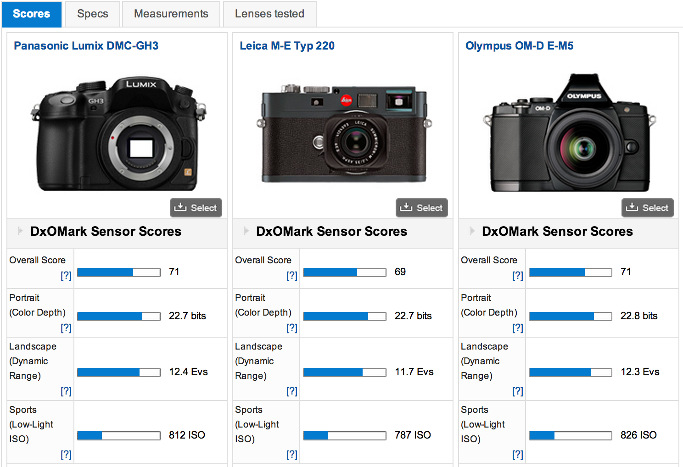Click Panasonic overall score bar showing 71
683x467 pixels.
pos(119,272)
